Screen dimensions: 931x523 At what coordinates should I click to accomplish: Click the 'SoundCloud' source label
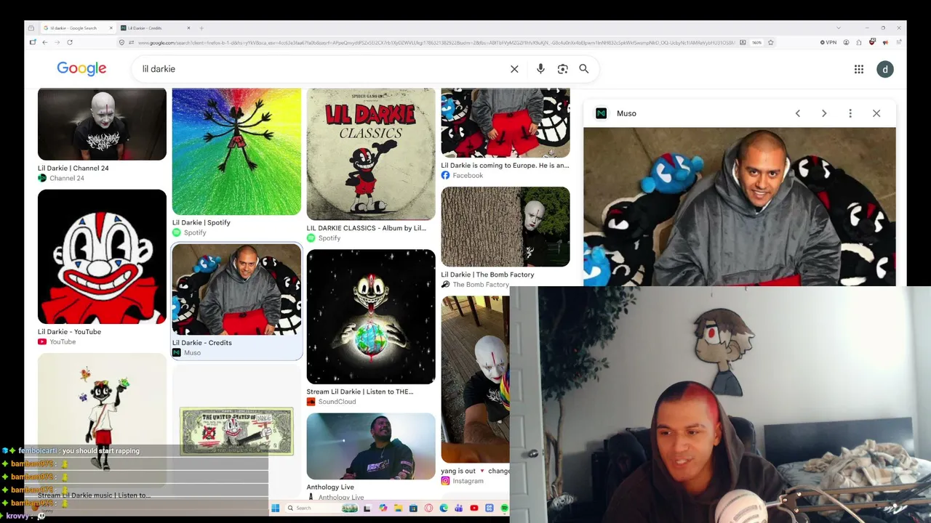point(337,402)
